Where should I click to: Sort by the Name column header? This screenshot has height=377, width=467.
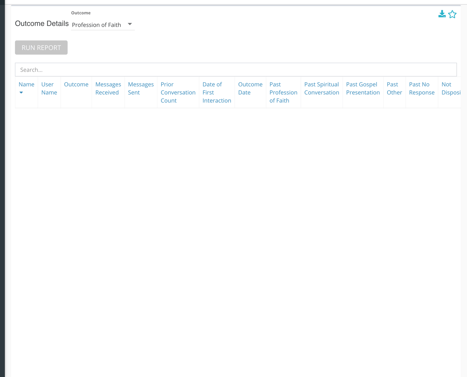tap(26, 84)
